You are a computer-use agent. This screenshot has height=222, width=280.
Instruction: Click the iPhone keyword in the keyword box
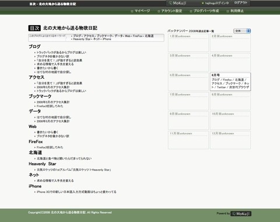[107, 39]
